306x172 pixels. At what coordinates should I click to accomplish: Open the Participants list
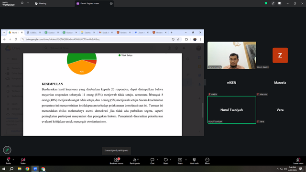click(x=135, y=161)
